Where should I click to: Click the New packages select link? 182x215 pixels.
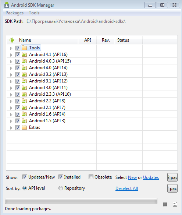pyautogui.click(x=132, y=177)
